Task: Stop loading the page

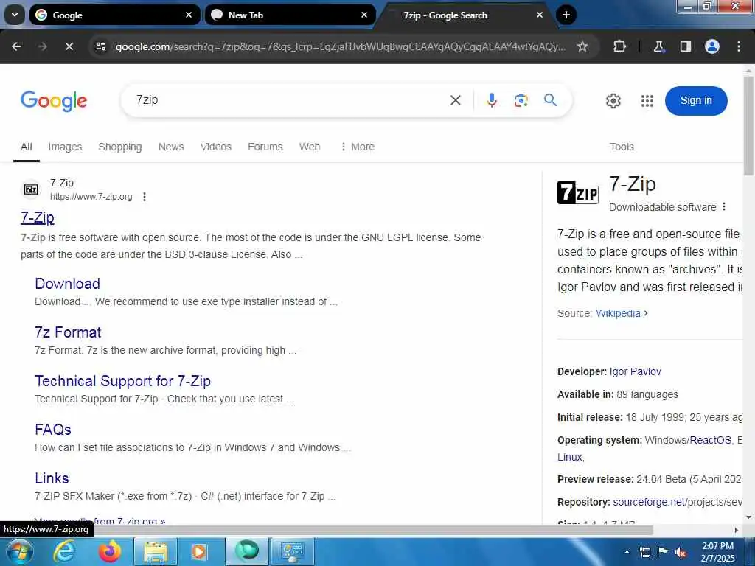Action: (x=69, y=46)
